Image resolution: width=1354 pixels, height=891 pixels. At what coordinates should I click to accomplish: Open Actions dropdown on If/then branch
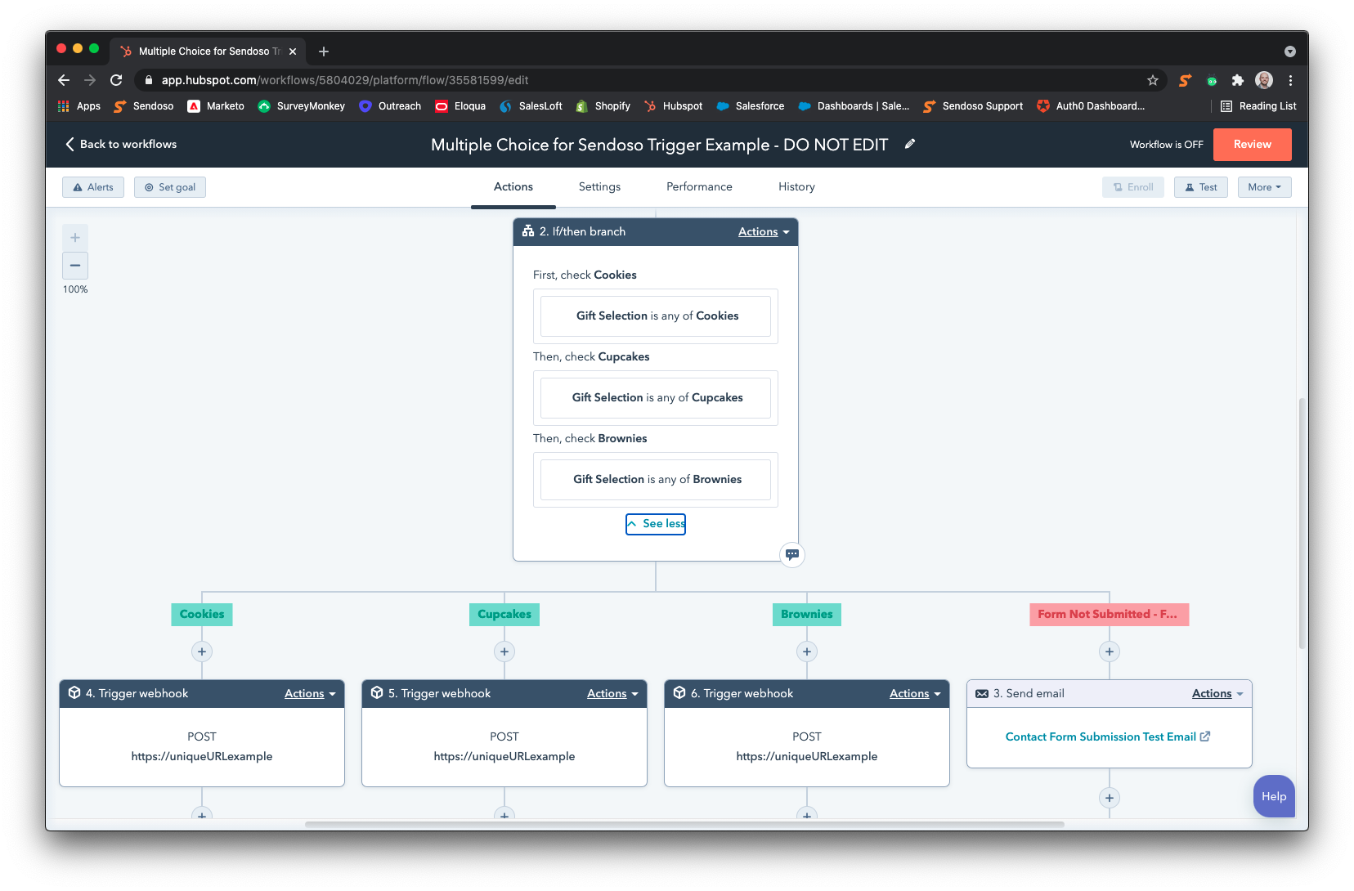tap(764, 232)
